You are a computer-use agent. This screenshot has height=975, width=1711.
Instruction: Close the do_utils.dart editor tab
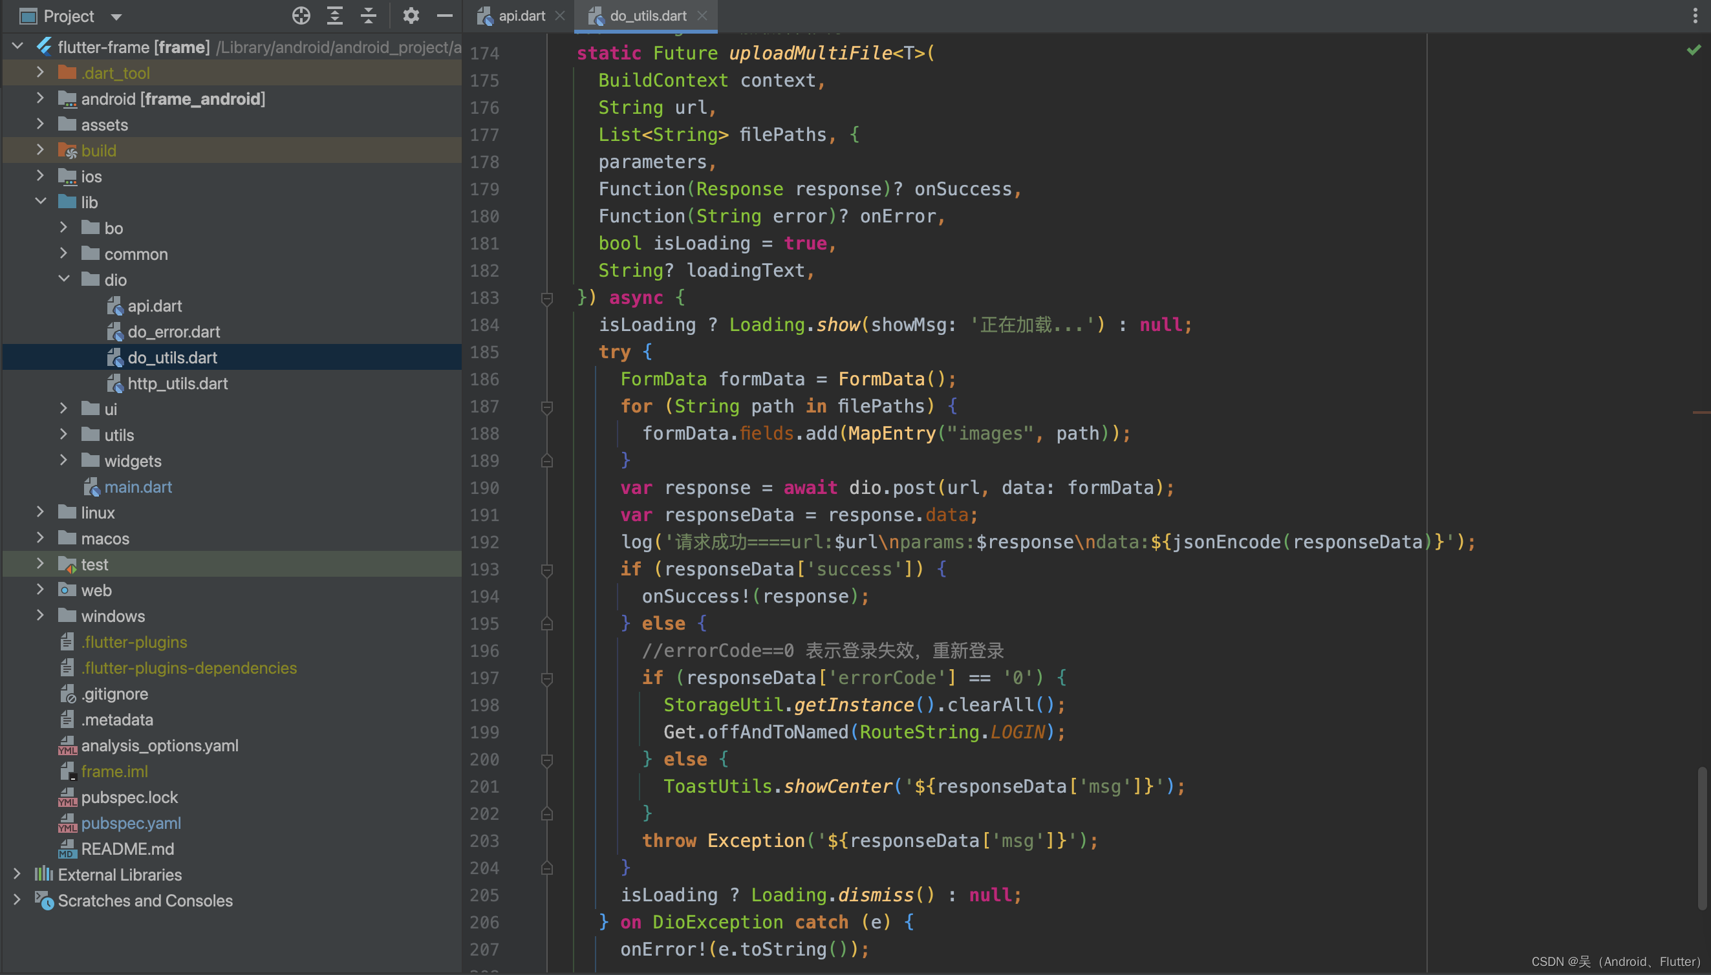(702, 16)
